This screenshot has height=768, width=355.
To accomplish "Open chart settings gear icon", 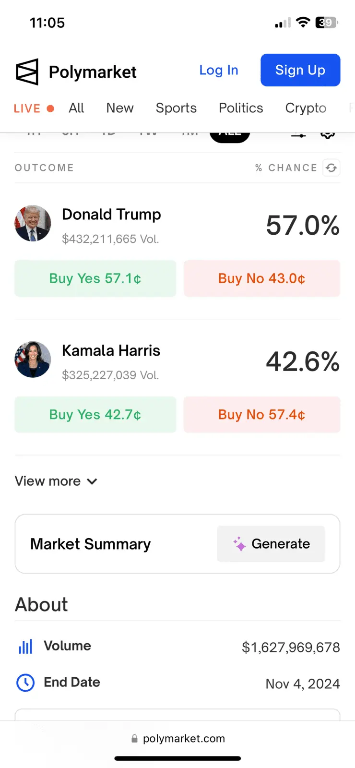I will [x=328, y=134].
